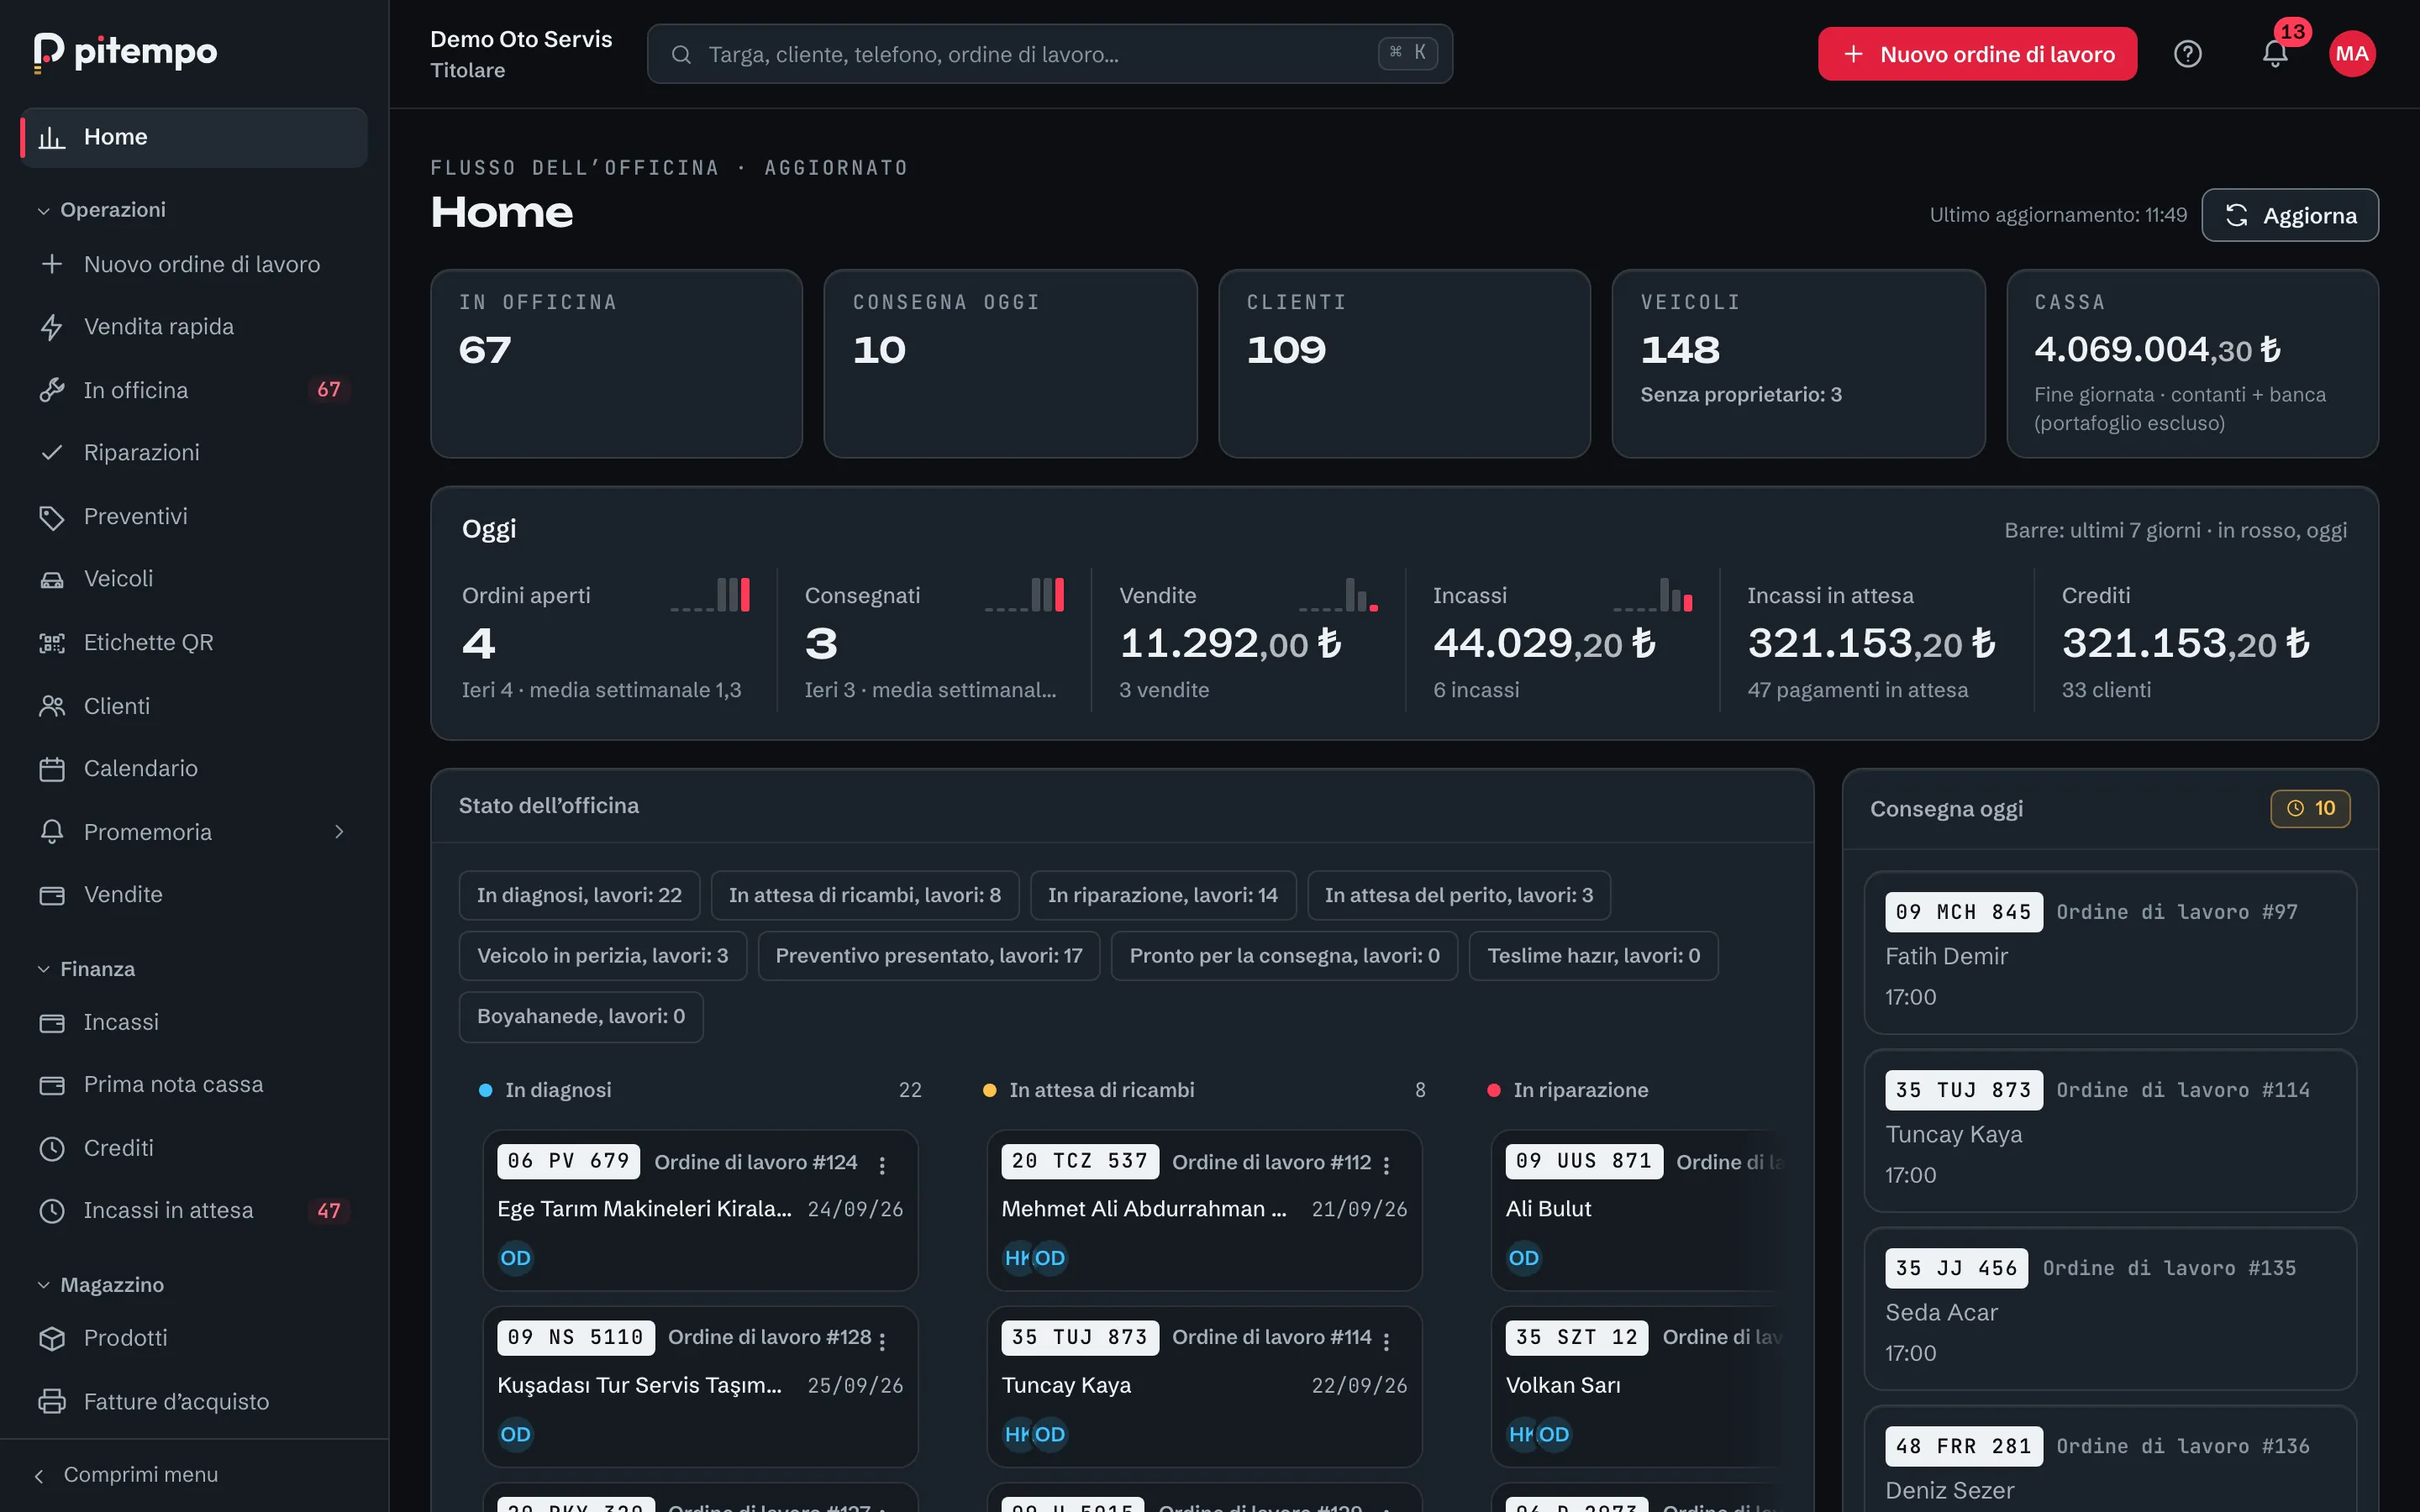Select In attesa di ricambi, lavori: 8 chip
2420x1512 pixels.
pos(865,895)
